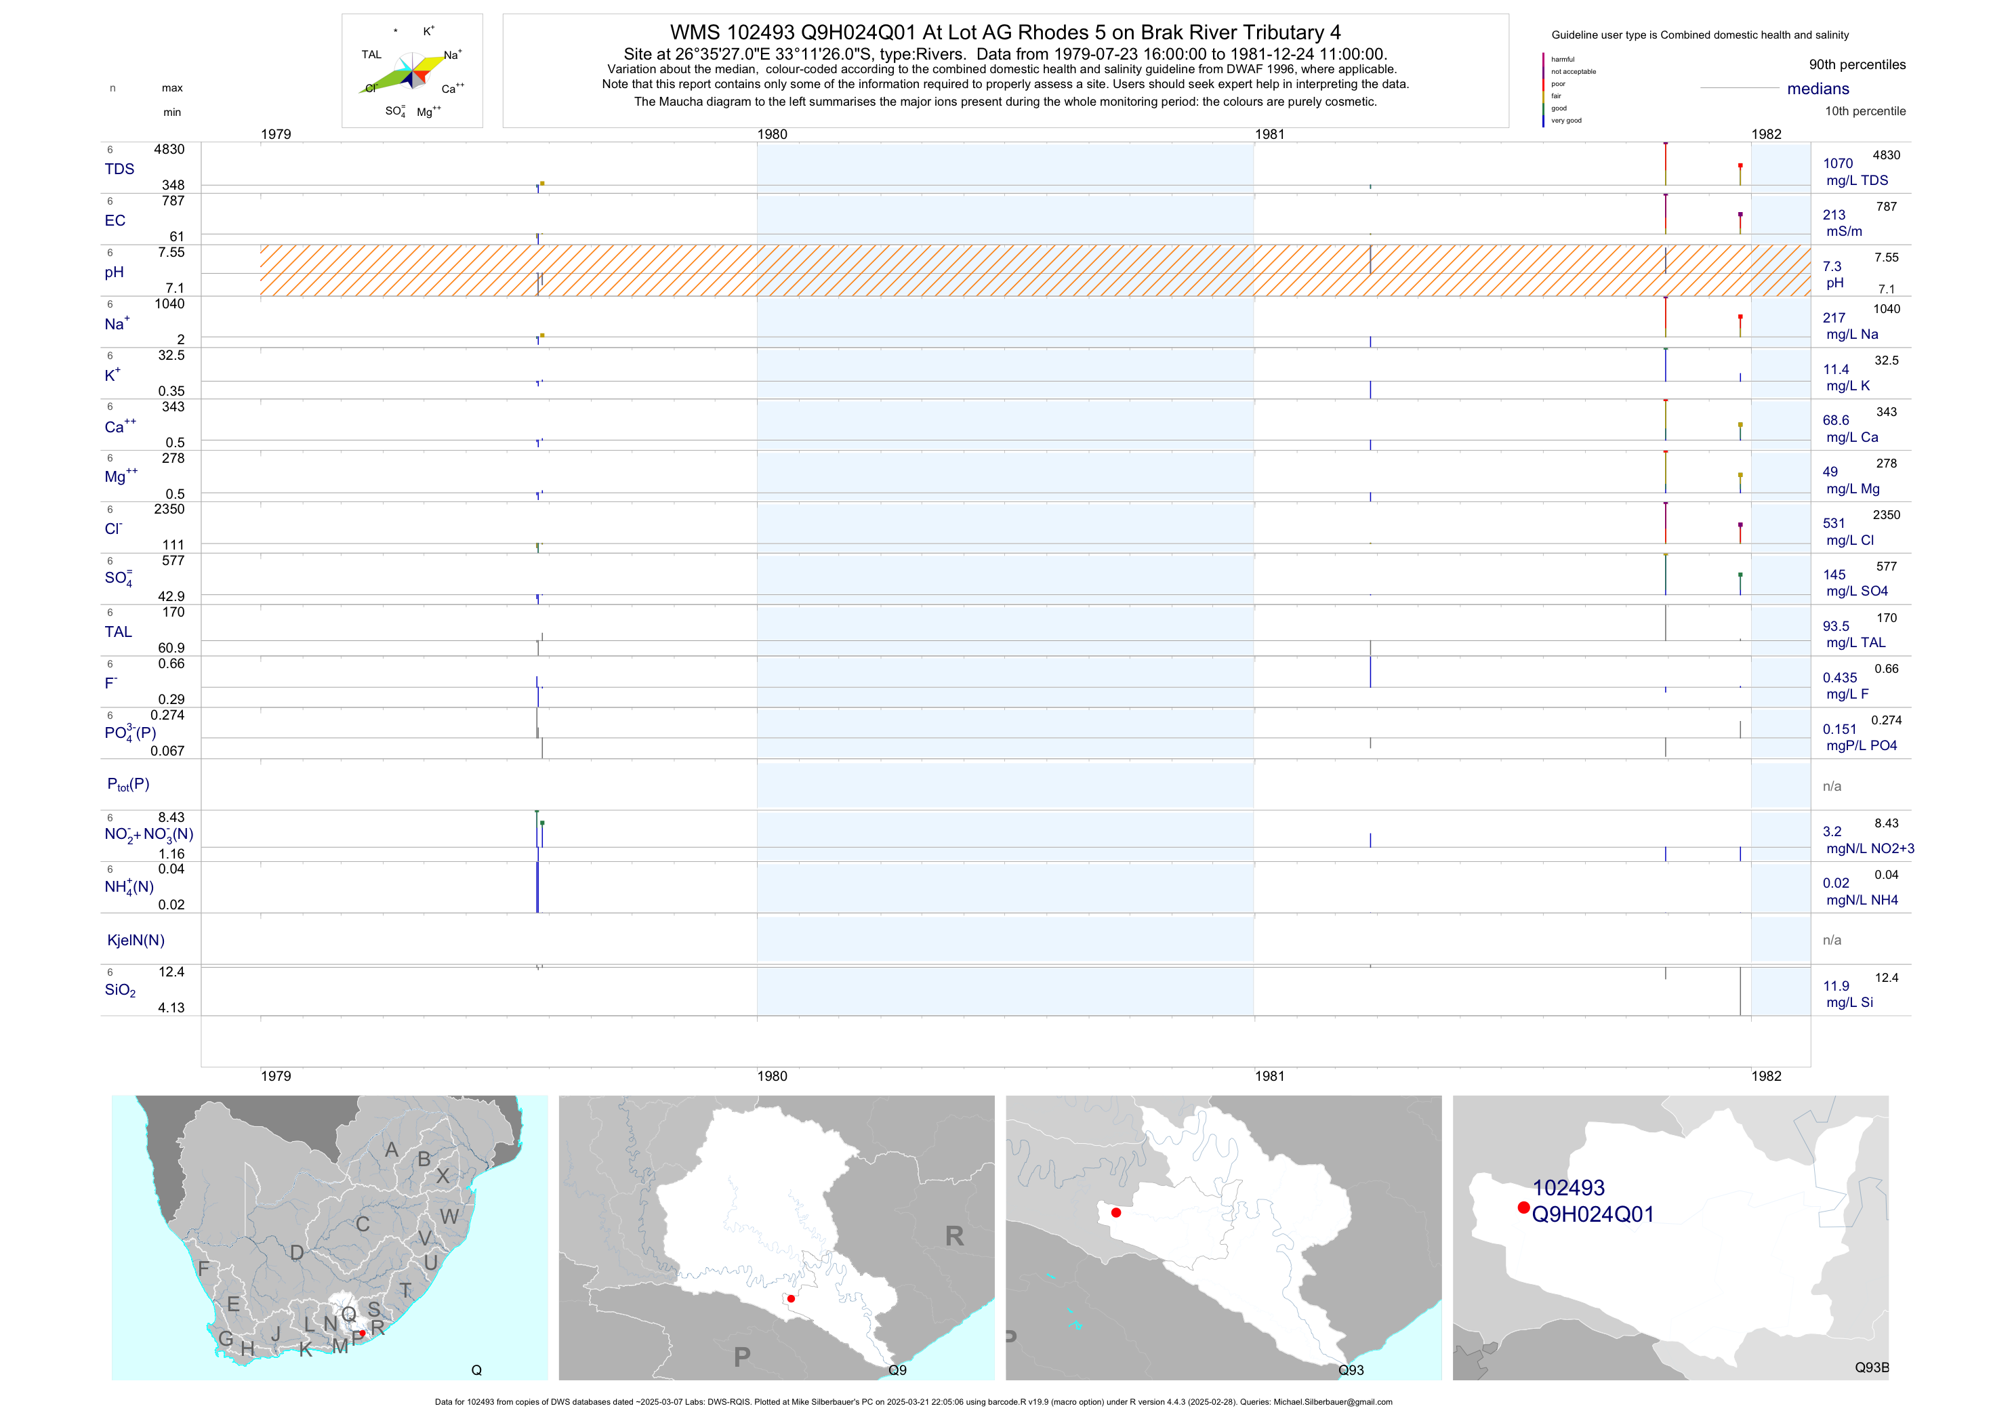Click the red marker on South Africa map
Viewport: 2012px width, 1423px height.
point(362,1334)
